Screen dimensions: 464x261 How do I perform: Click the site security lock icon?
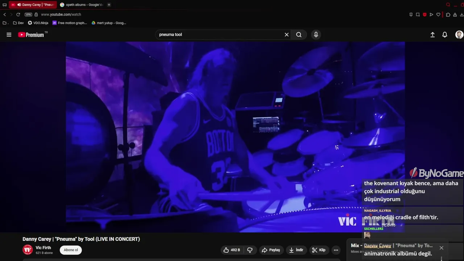tap(36, 14)
